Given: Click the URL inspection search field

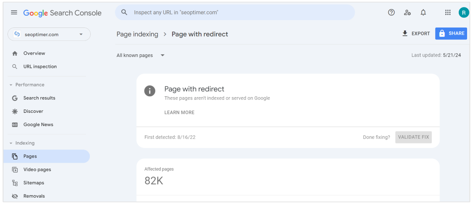Looking at the screenshot, I should [236, 13].
